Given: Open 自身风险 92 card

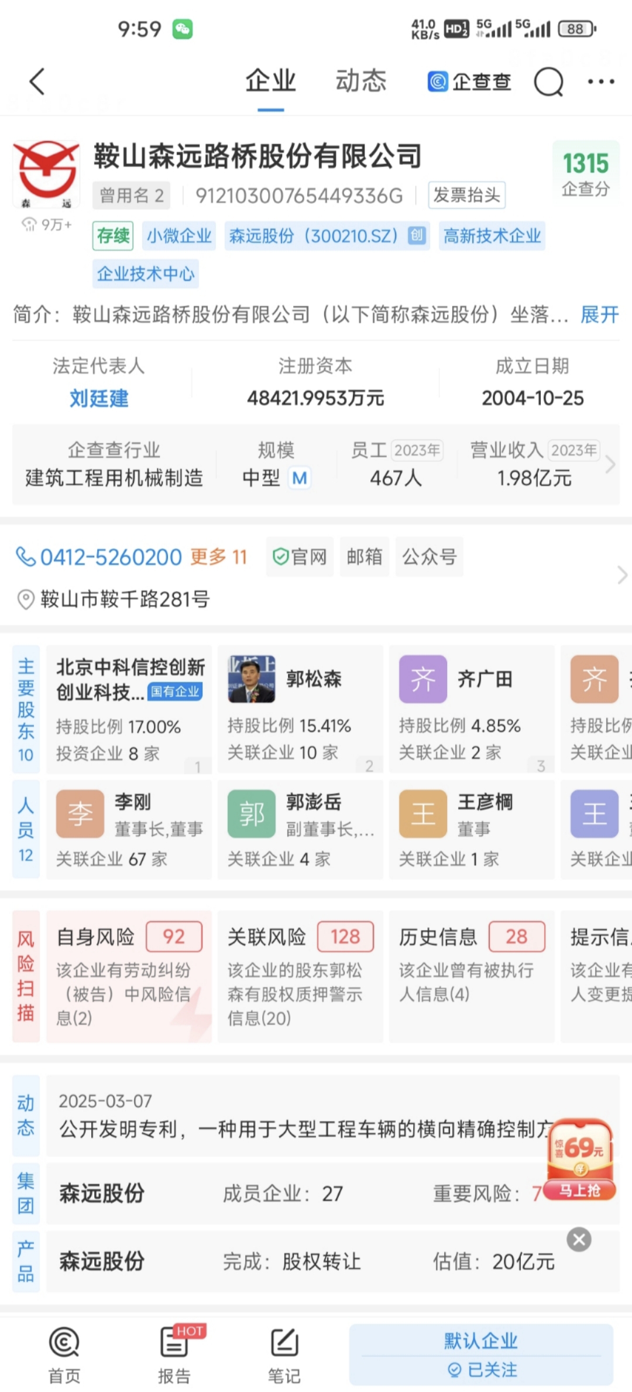Looking at the screenshot, I should click(129, 976).
